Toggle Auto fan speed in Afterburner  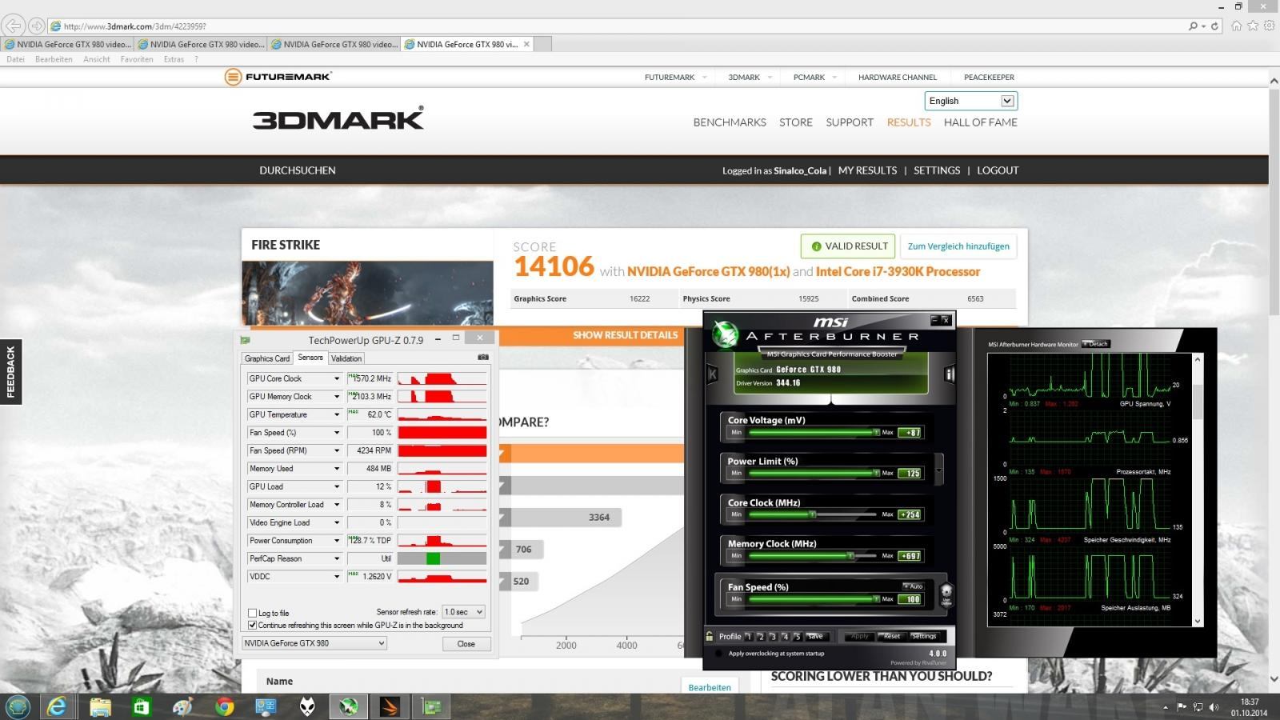coord(913,586)
